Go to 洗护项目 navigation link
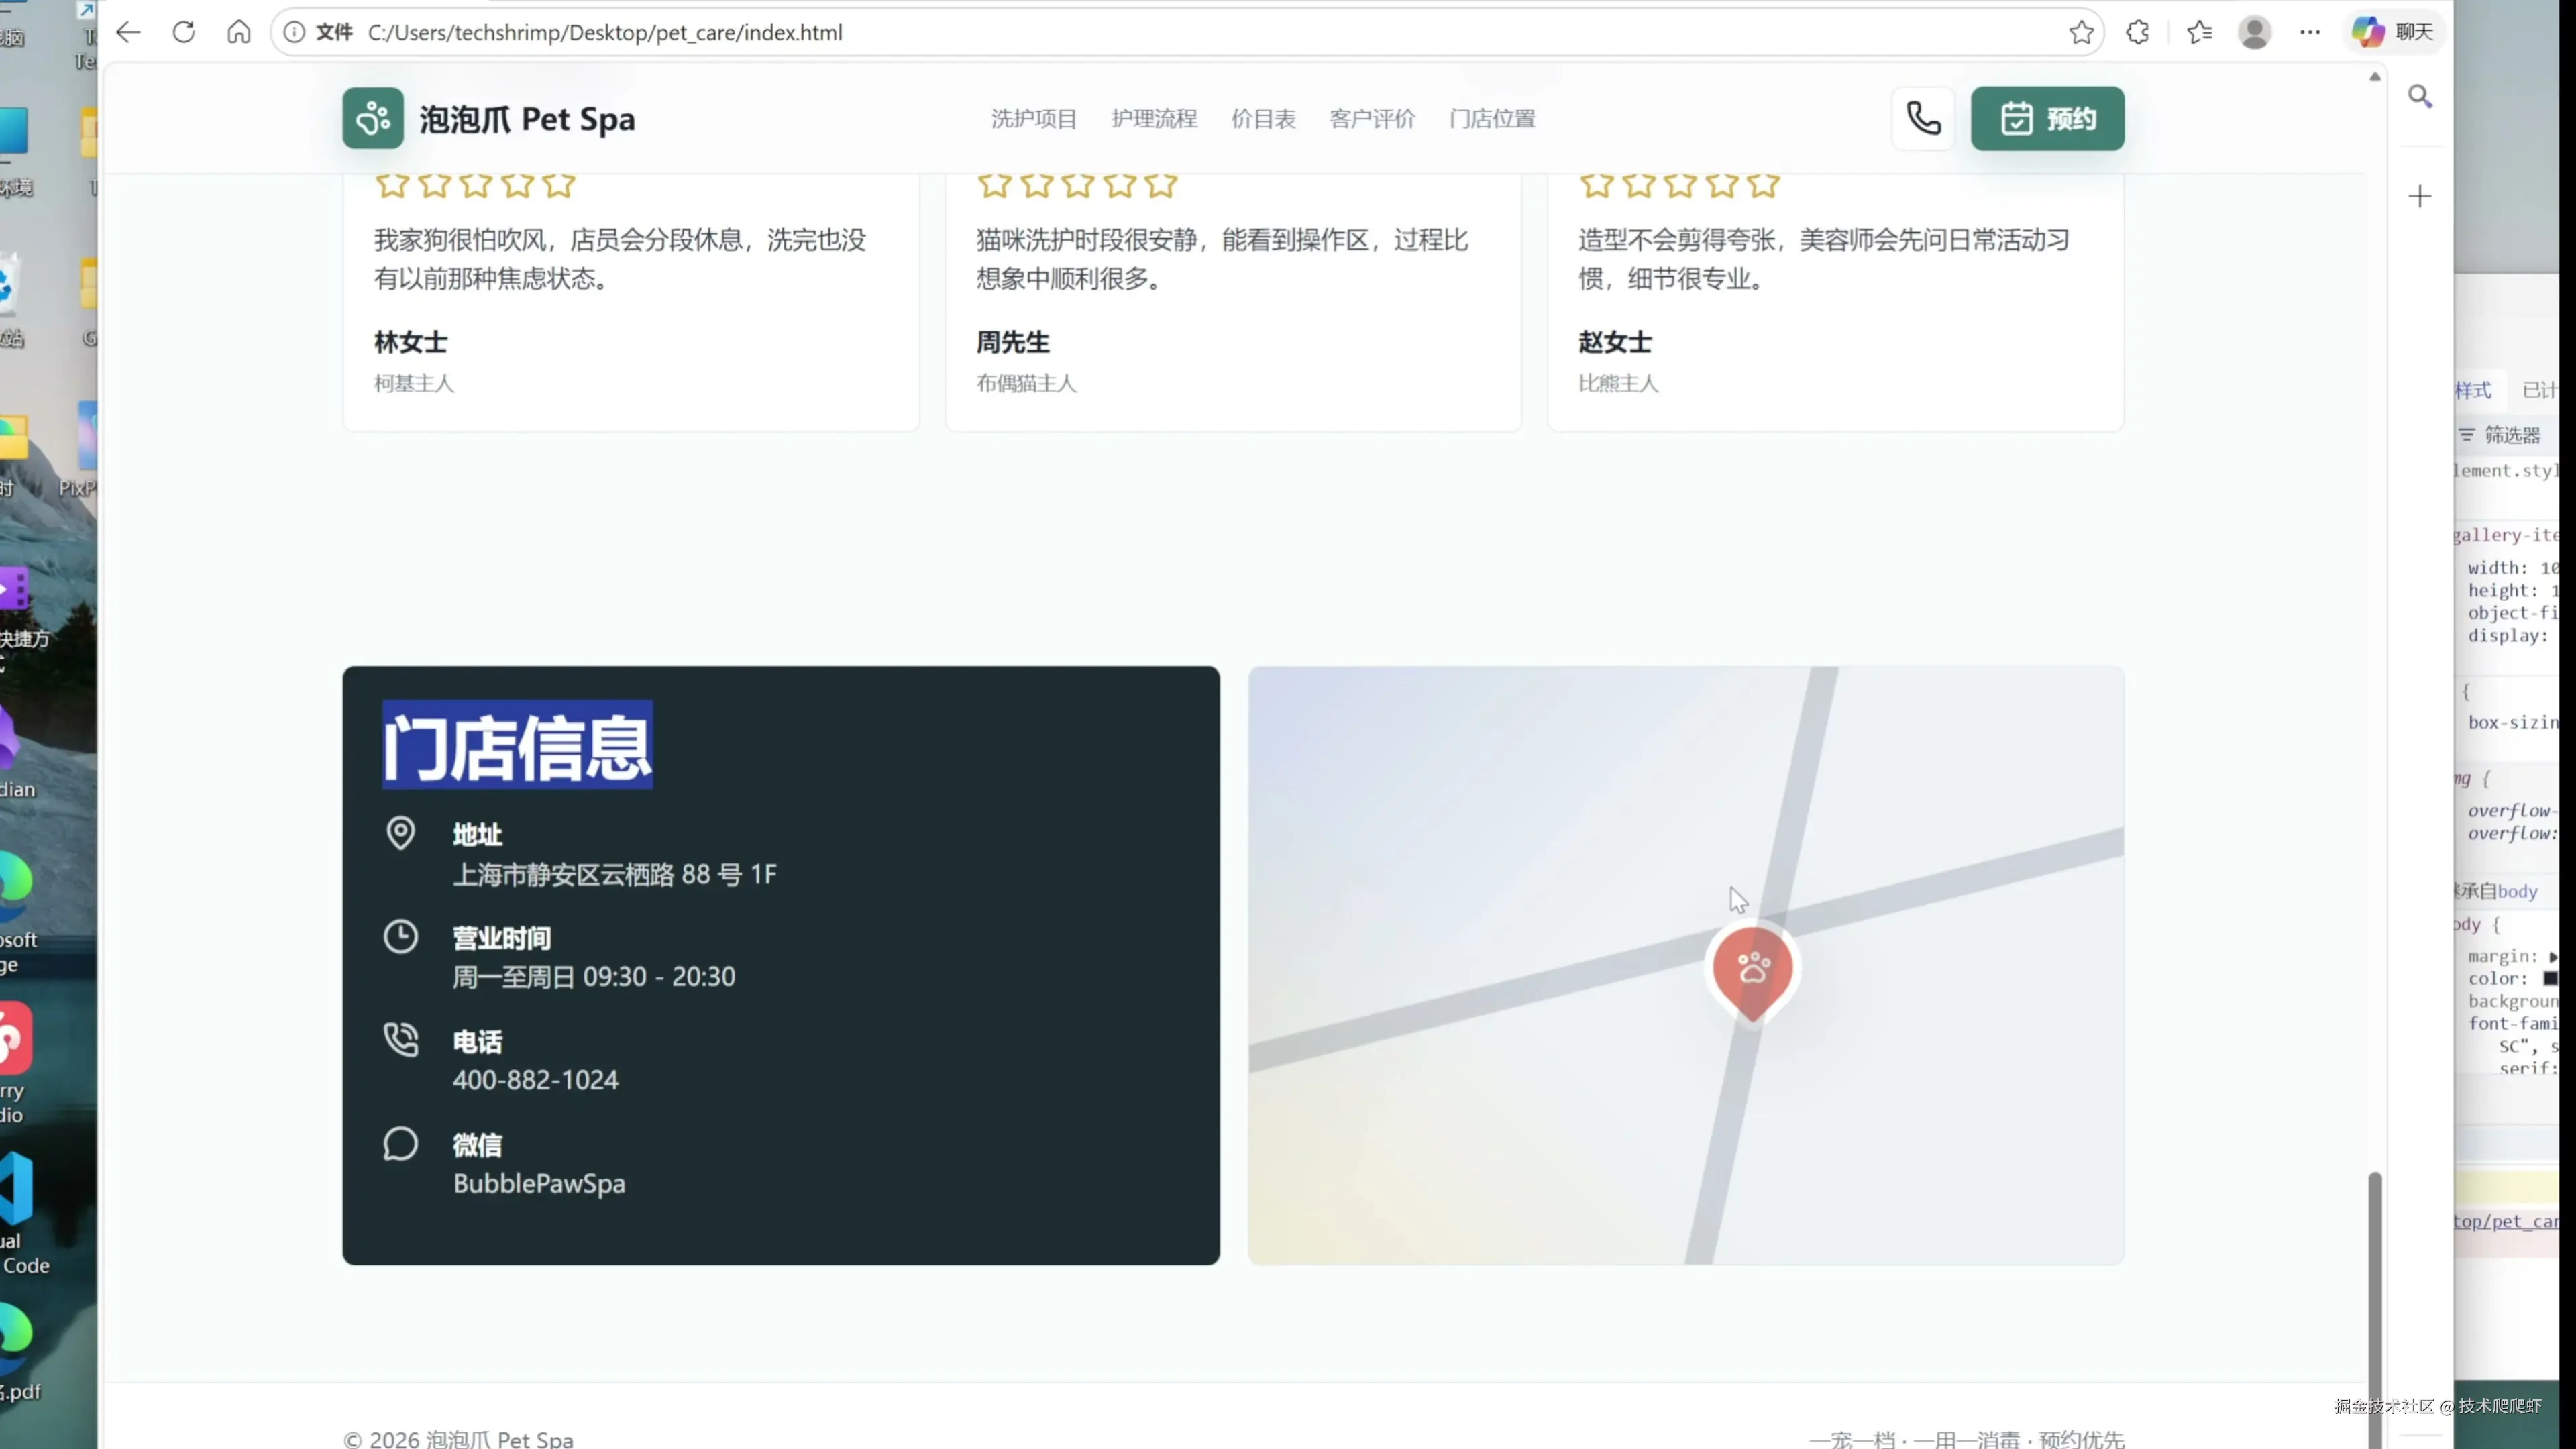 (x=1033, y=118)
